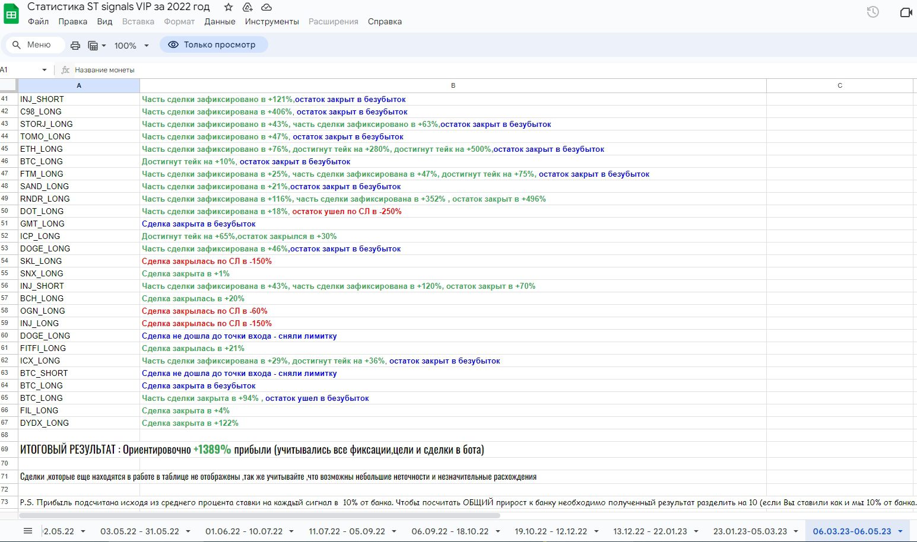Select cell 'Достигнут тейк на +65%,остаток закрылся в +30%'
Screen dimensions: 917x542
453,236
